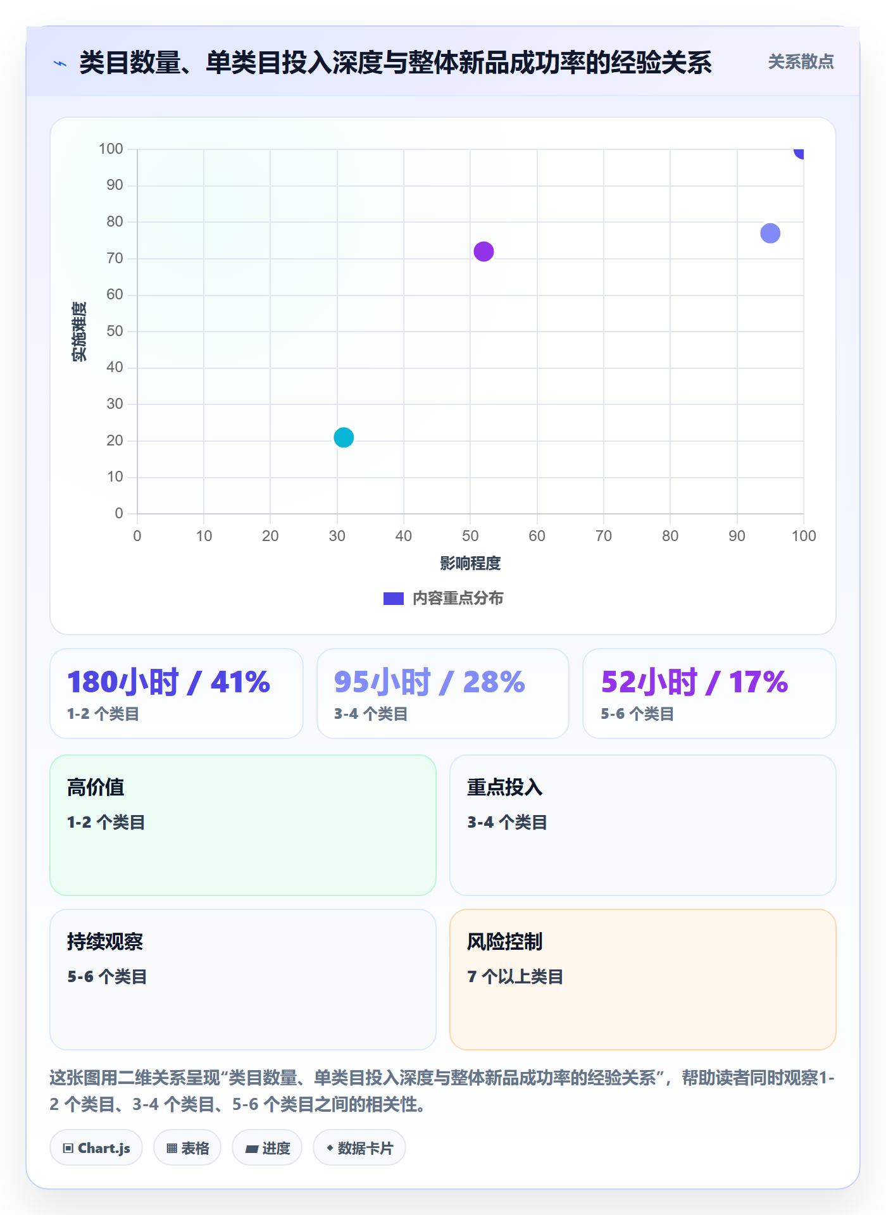886x1215 pixels.
Task: Click the 5-6 个类目 text in 持续观察 card
Action: pyautogui.click(x=107, y=977)
